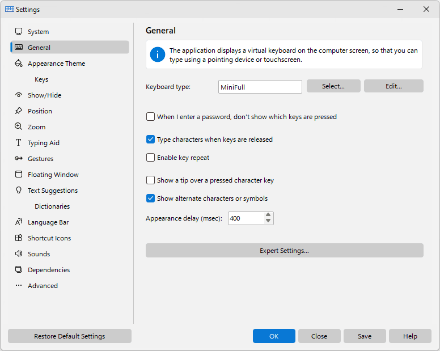Open the Text Suggestions page
This screenshot has height=351, width=440.
point(70,190)
